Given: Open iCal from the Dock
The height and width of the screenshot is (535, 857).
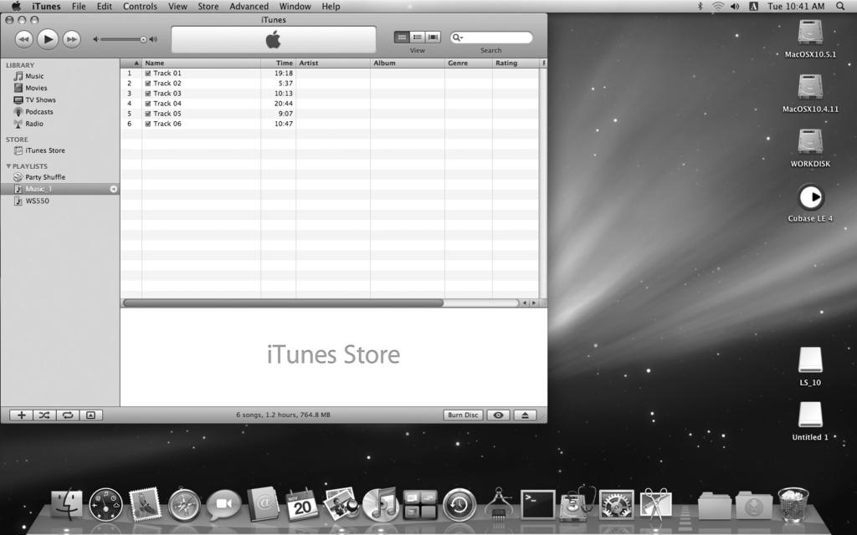Looking at the screenshot, I should click(302, 505).
